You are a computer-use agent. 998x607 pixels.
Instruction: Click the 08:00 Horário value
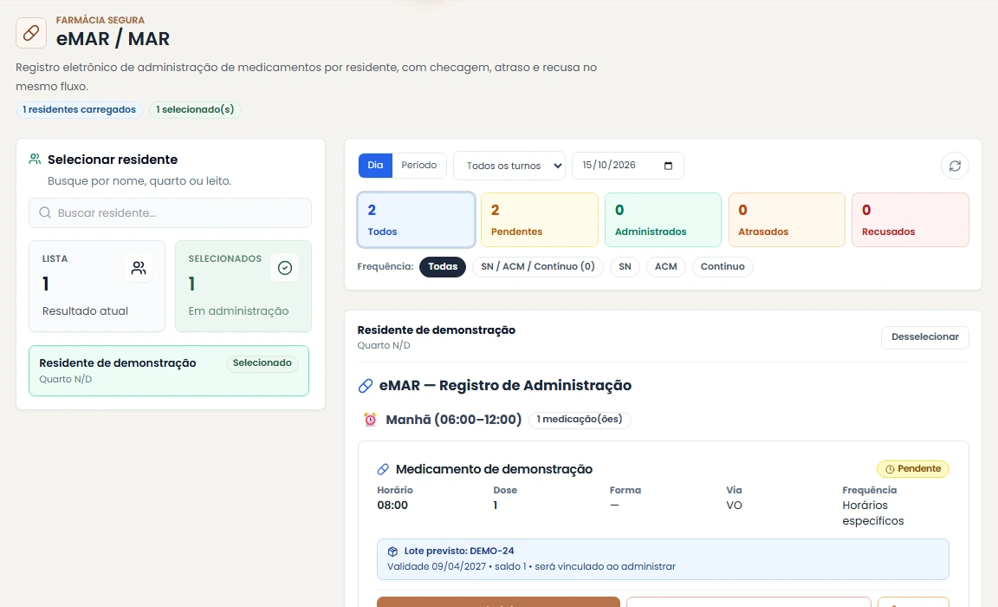tap(392, 505)
